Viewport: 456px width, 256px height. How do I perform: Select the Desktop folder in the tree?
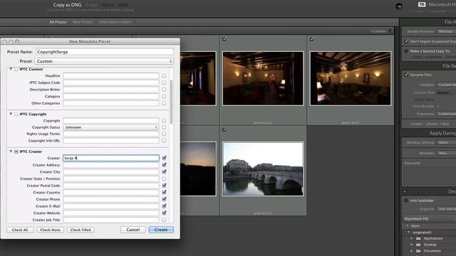coord(430,245)
